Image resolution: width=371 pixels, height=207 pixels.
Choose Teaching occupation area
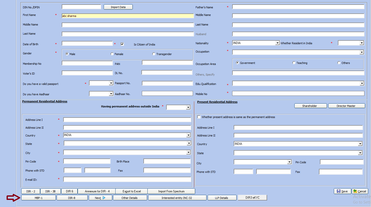294,63
